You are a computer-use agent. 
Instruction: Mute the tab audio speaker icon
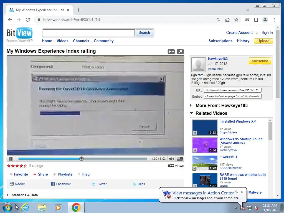click(x=62, y=10)
